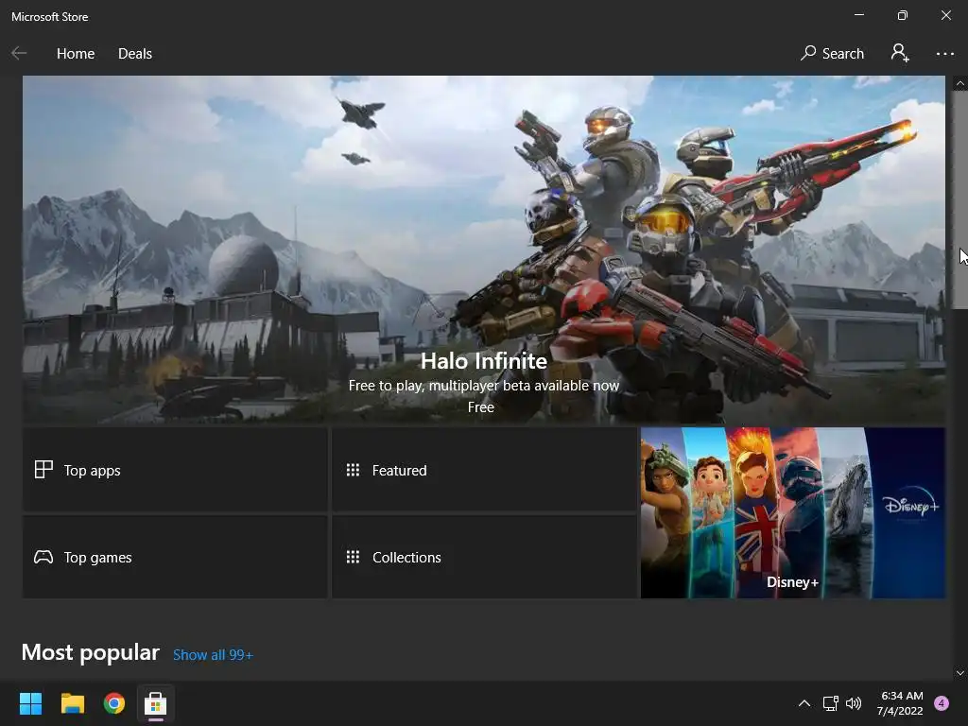Viewport: 968px width, 726px height.
Task: Open the notification badge showing 4
Action: coord(942,703)
